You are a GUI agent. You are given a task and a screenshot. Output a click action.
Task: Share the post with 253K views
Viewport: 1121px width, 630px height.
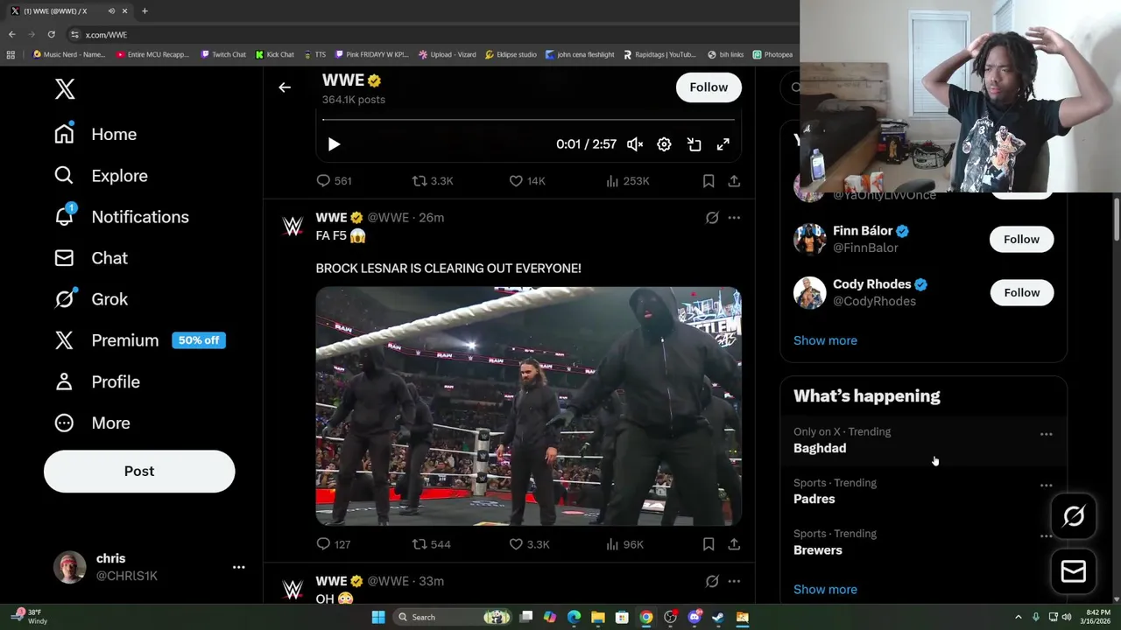(734, 181)
